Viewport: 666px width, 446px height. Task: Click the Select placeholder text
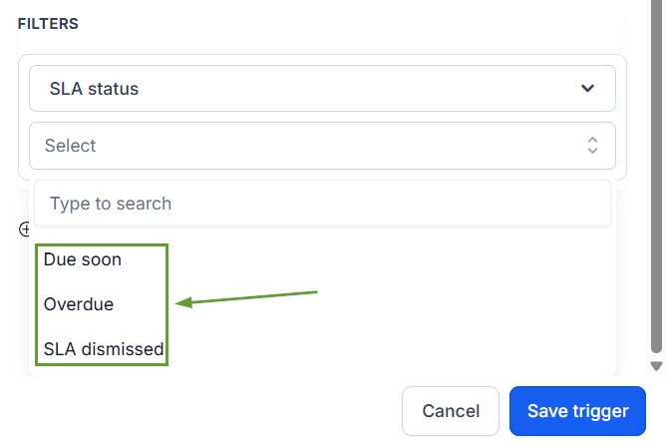tap(70, 146)
